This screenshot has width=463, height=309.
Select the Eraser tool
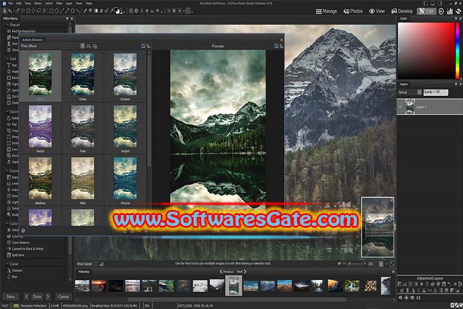[x=102, y=11]
